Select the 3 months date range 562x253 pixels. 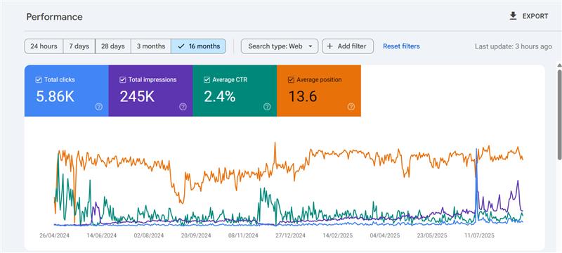tap(151, 46)
